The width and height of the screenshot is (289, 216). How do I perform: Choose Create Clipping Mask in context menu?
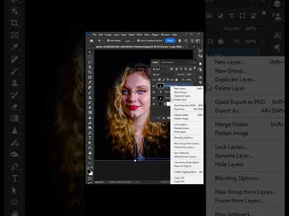tap(185, 172)
